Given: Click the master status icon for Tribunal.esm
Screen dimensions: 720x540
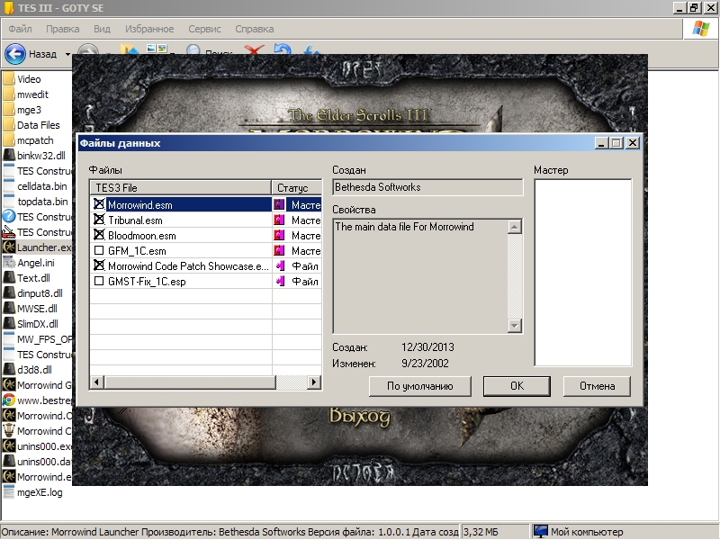Looking at the screenshot, I should pyautogui.click(x=279, y=220).
